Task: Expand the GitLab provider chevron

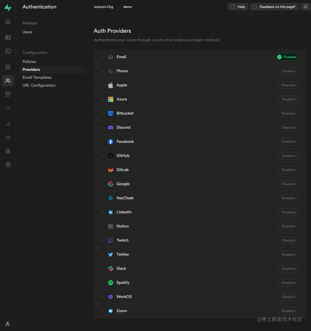Action: click(103, 170)
